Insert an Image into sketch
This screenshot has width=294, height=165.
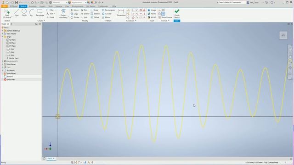[152, 10]
